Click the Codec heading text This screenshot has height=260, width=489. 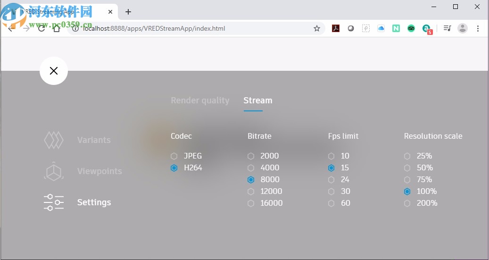click(181, 136)
